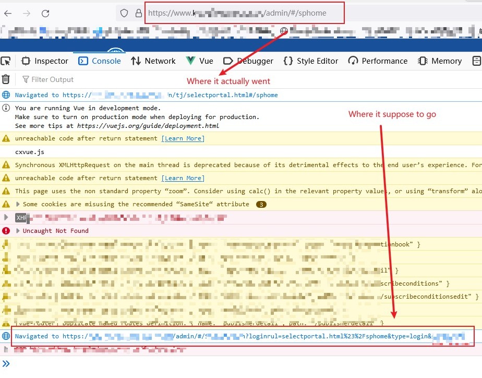Switch to the Console tab

coord(100,61)
